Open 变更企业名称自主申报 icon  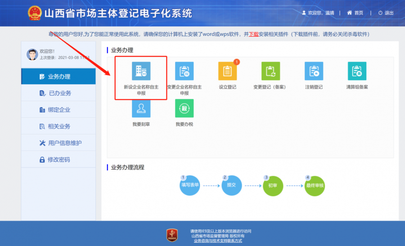pos(184,71)
